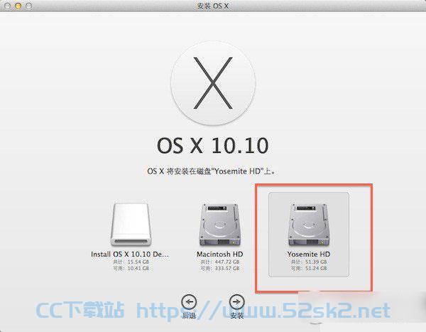Go back using the 后退 label
426x332 pixels.
point(189,316)
